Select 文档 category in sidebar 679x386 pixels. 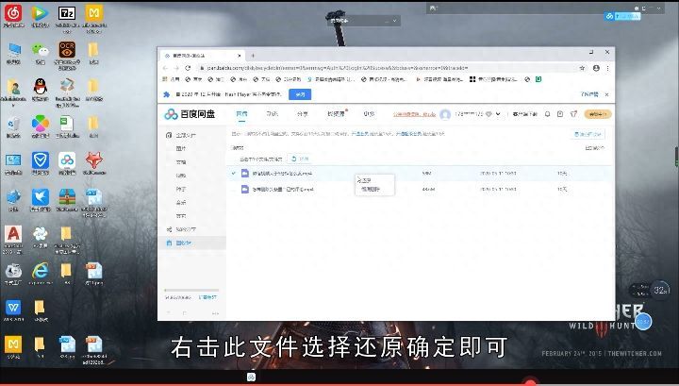pos(181,162)
